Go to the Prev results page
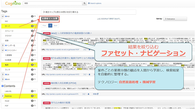The height and width of the screenshot is (109, 195). click(x=44, y=26)
